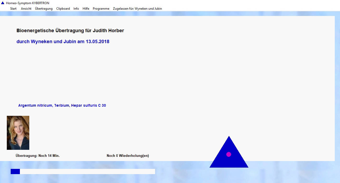Click the patient portrait photo
The image size is (340, 183).
click(18, 133)
